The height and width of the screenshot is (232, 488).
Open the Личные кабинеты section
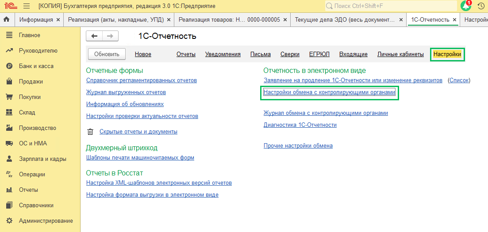[x=400, y=54]
